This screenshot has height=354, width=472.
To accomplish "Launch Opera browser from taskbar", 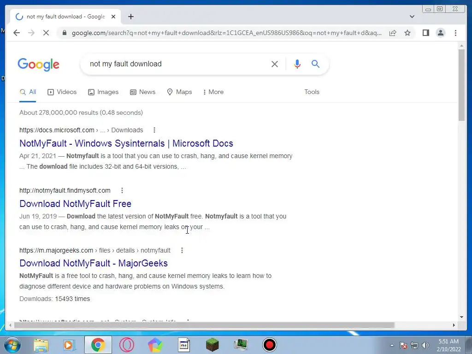I will point(126,345).
